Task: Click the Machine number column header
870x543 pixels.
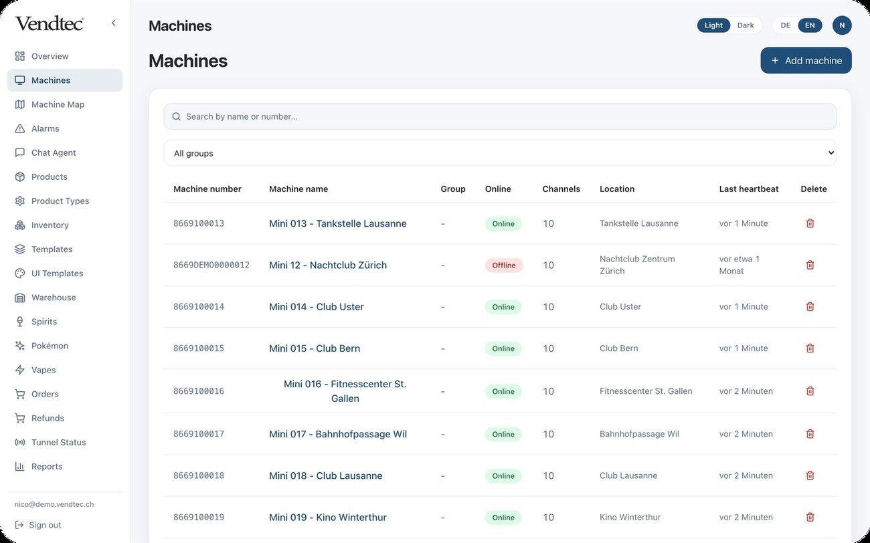Action: coord(207,189)
